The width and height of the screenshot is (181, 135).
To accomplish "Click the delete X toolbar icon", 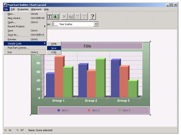I will (x=64, y=17).
